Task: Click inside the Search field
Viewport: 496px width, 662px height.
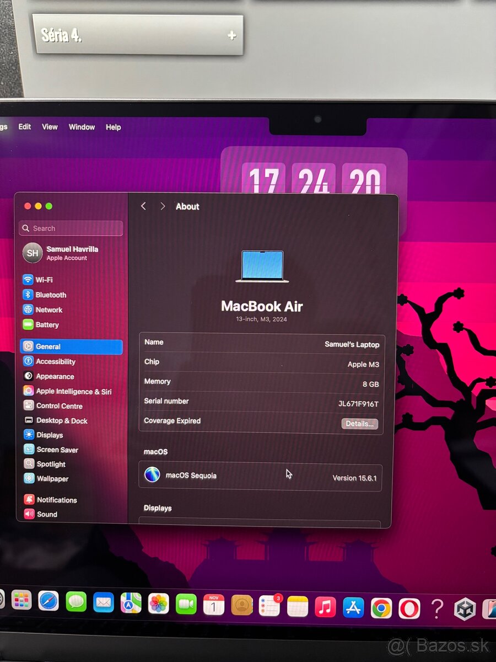Action: pyautogui.click(x=71, y=228)
